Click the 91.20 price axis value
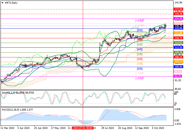This screenshot has width=184, height=131. tap(178, 80)
